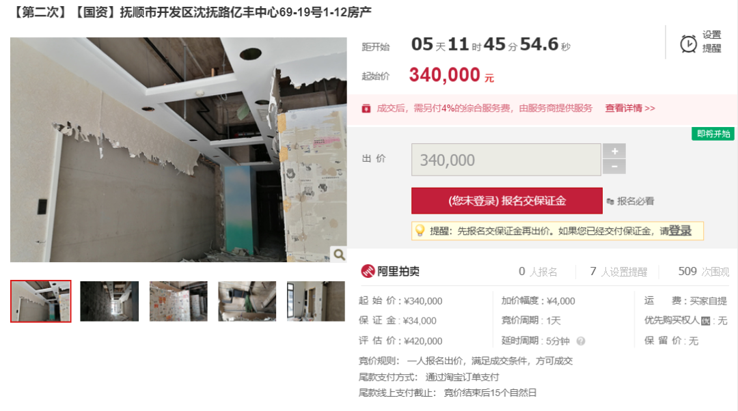Click the 阿里拍卖 logo icon
738x411 pixels.
point(368,271)
